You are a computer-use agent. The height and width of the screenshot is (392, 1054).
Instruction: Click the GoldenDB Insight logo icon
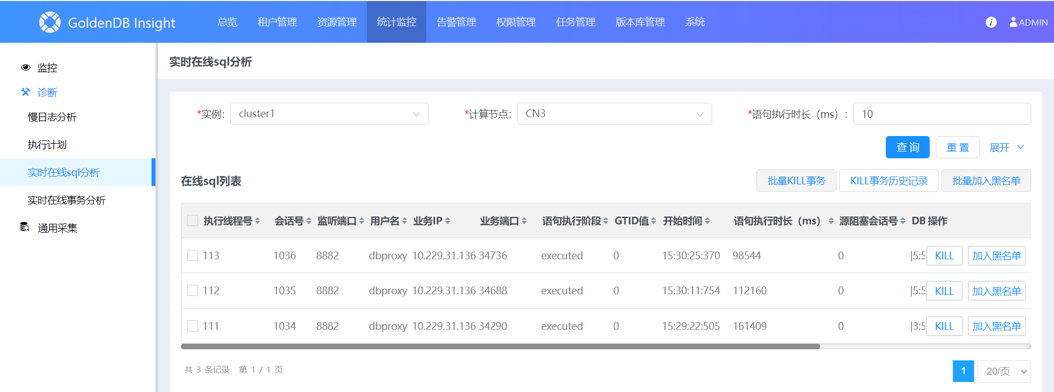[x=50, y=22]
